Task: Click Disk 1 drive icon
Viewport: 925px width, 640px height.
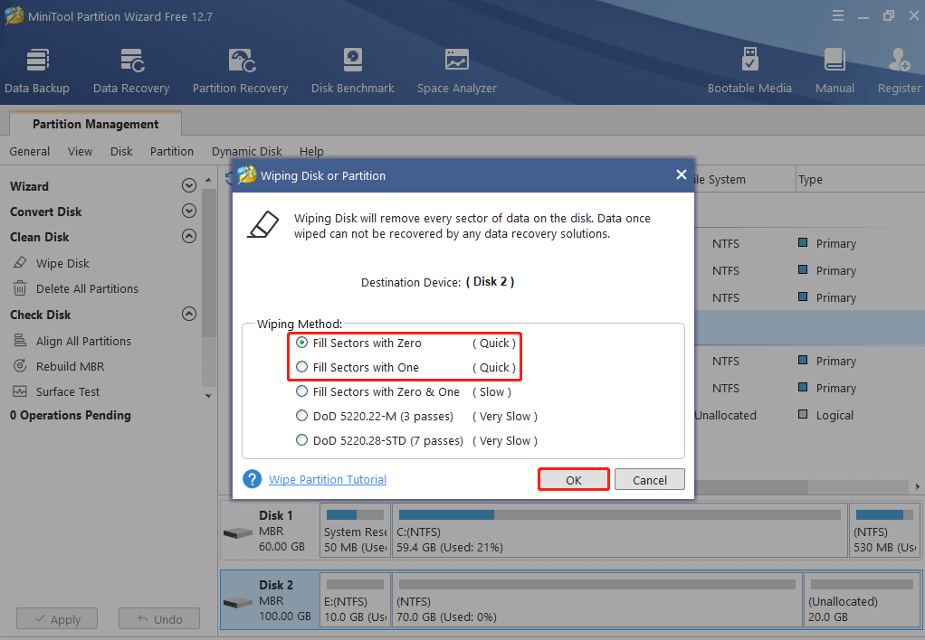Action: pos(238,532)
